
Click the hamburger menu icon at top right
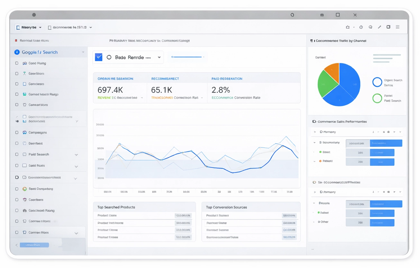coord(398,27)
